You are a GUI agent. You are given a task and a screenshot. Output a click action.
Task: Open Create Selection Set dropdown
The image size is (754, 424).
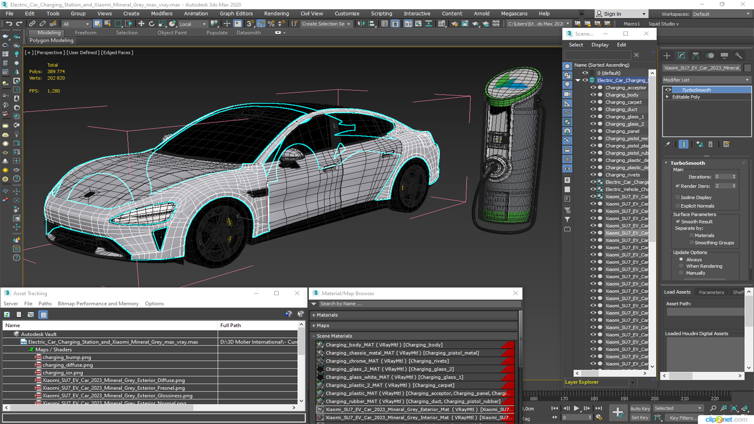coord(326,24)
